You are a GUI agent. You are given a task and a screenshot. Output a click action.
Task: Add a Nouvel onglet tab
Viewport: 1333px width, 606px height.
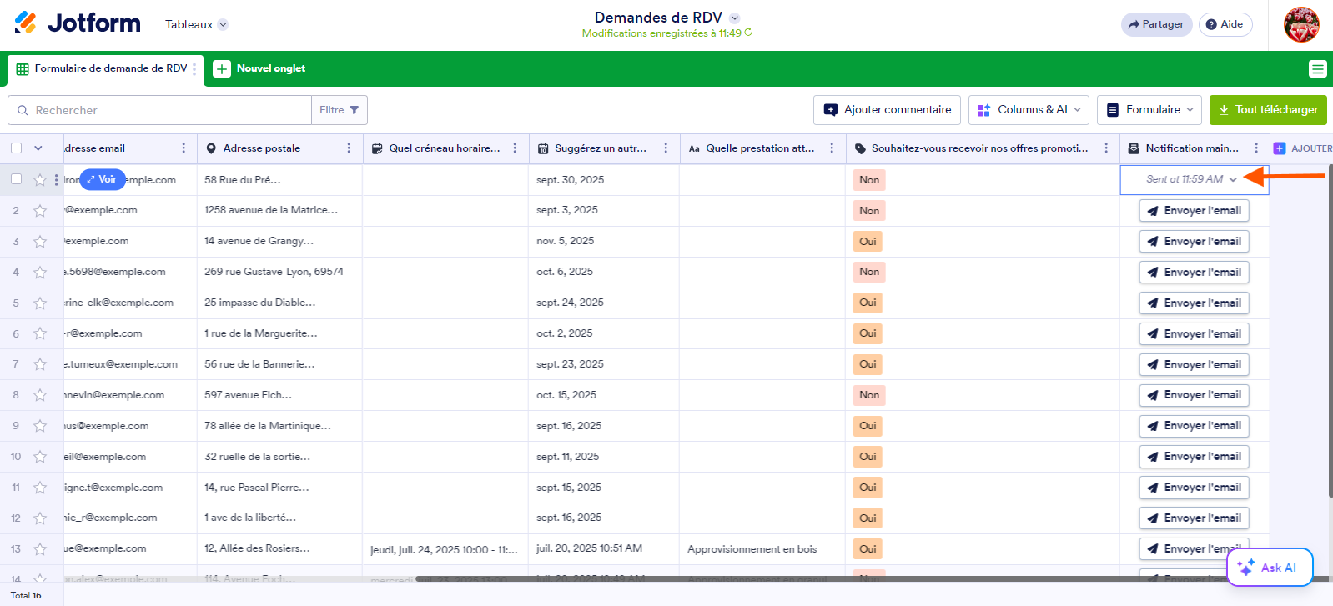click(x=259, y=68)
